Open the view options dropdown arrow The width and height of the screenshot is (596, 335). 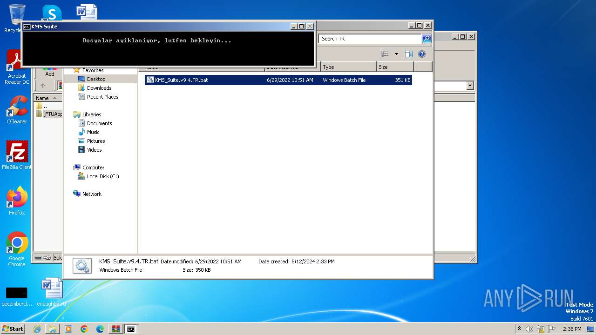(396, 54)
